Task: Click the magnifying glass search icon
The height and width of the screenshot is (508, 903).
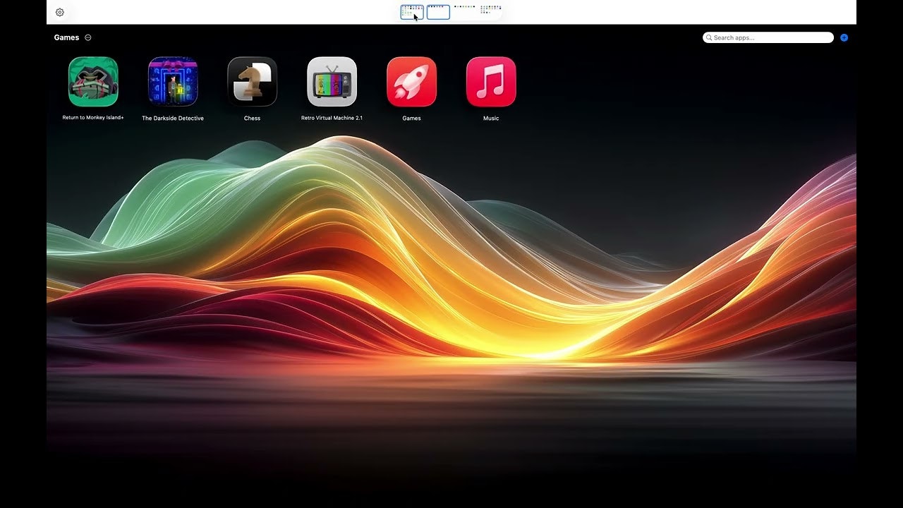Action: pyautogui.click(x=709, y=37)
